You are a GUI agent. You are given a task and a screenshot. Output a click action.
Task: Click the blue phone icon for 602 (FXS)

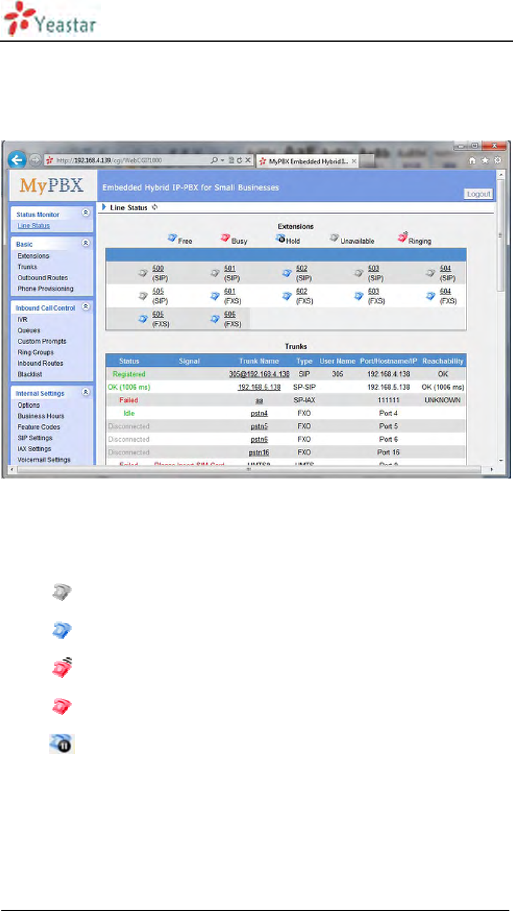pyautogui.click(x=287, y=296)
